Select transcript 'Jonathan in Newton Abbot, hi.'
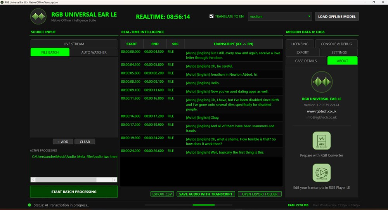This screenshot has height=210, width=388. pos(201,74)
